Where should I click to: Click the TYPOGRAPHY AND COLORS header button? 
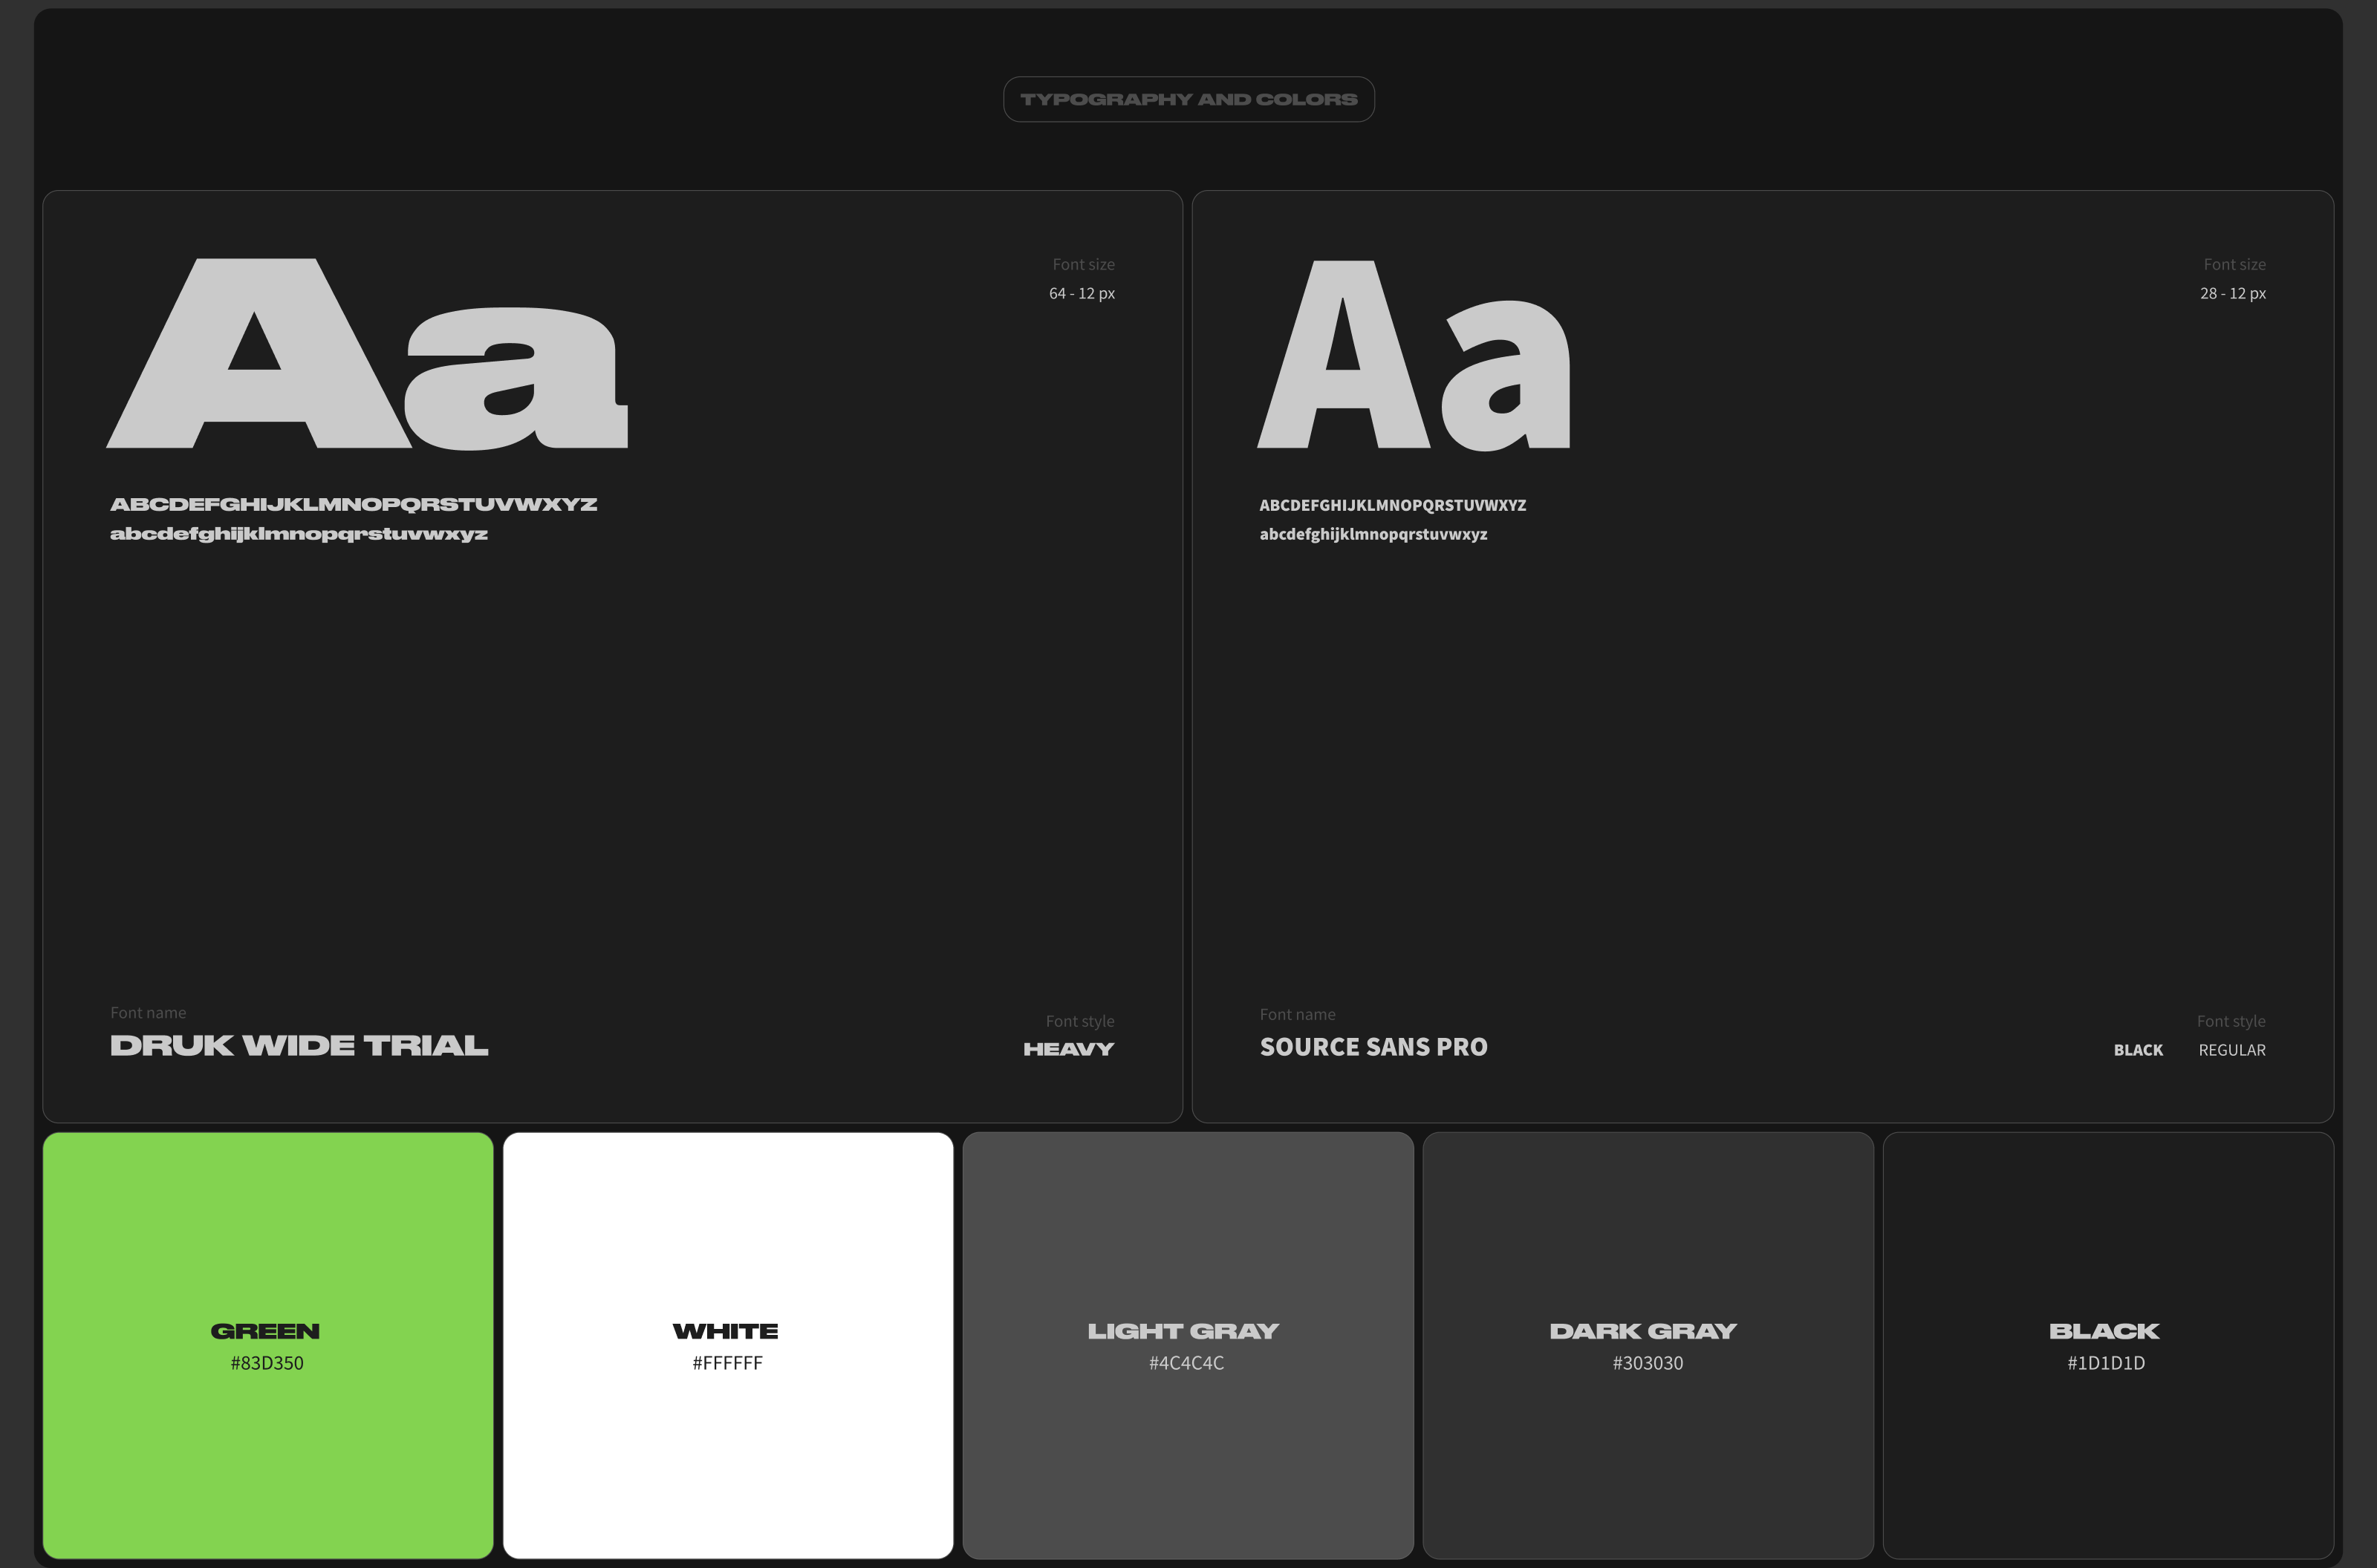click(x=1188, y=98)
